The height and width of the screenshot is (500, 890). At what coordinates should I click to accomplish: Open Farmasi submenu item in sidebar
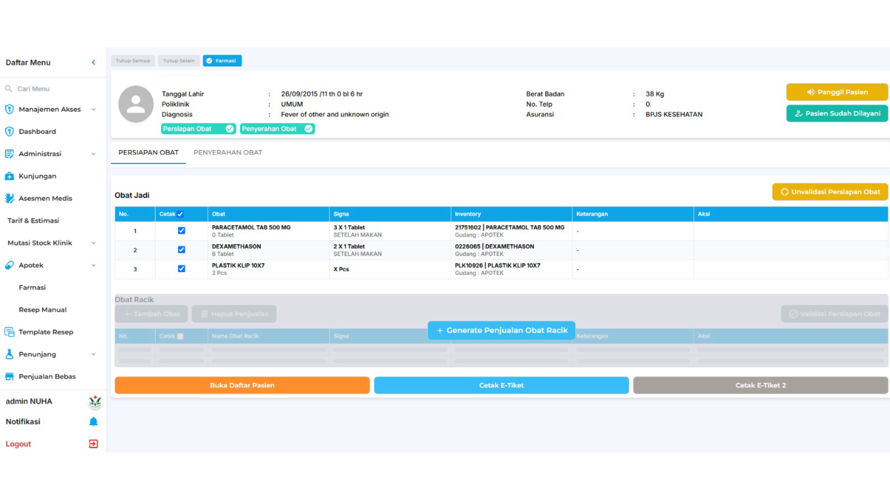(x=32, y=287)
